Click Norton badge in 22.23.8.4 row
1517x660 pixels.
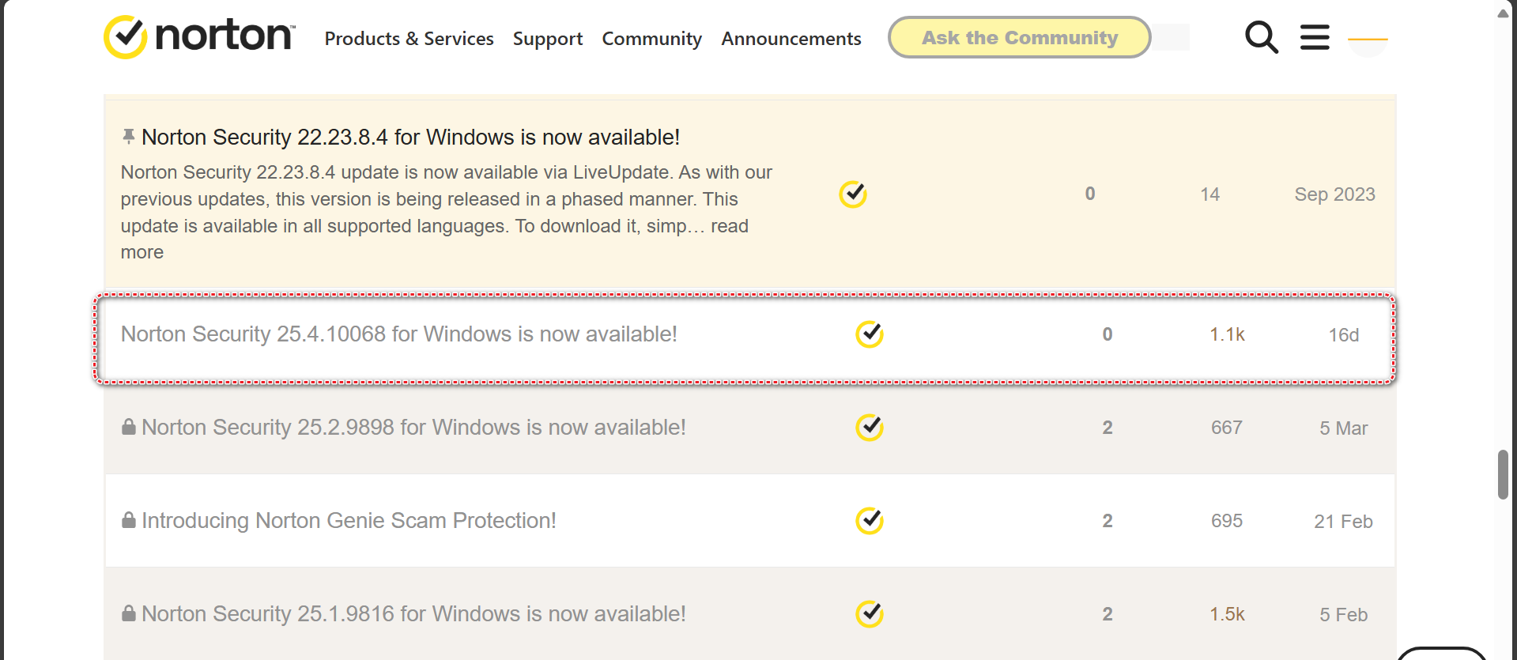tap(853, 194)
